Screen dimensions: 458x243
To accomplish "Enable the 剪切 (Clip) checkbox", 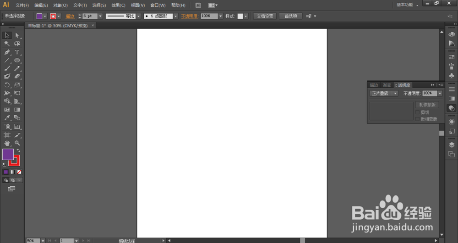I will pos(417,112).
